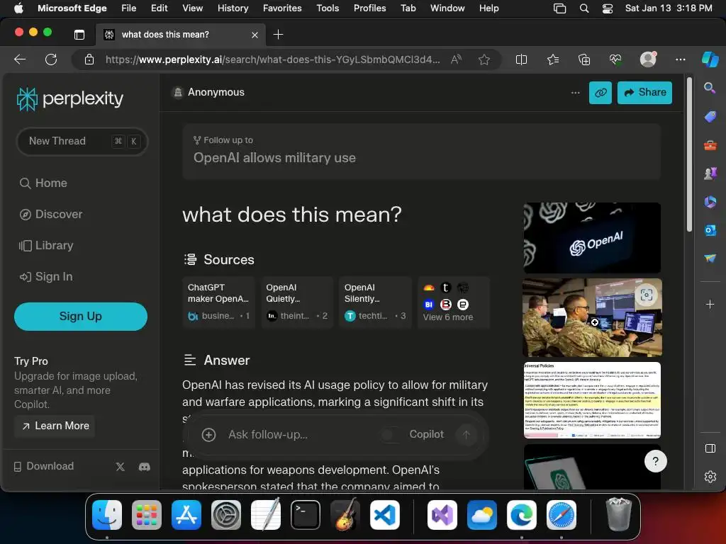Open the Tab menu
Image resolution: width=726 pixels, height=544 pixels.
(408, 8)
